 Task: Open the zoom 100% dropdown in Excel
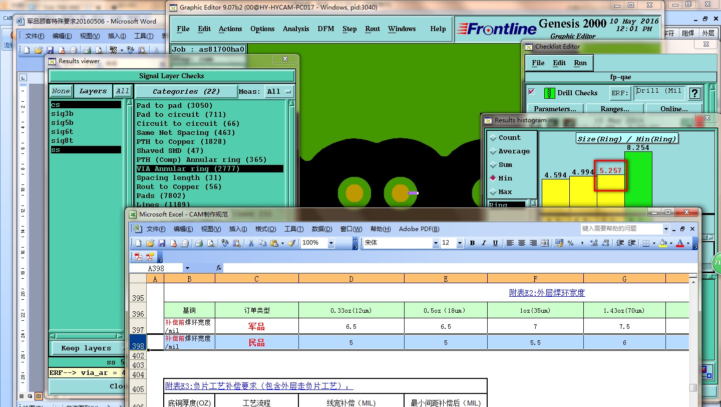click(x=331, y=243)
